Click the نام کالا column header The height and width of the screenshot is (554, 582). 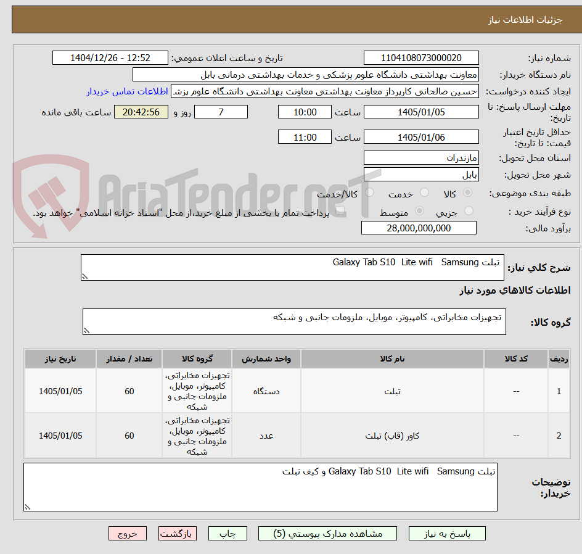click(x=392, y=358)
